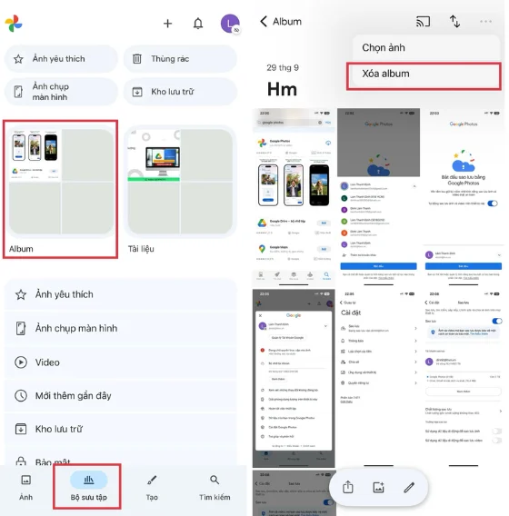Image resolution: width=509 pixels, height=516 pixels.
Task: Open the Album collection thumbnail
Action: [61, 182]
